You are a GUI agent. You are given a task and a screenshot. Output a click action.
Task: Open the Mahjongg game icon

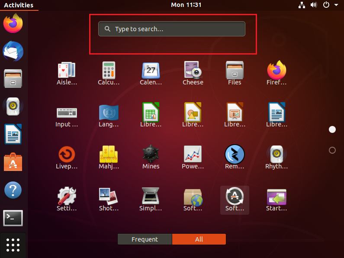click(109, 157)
